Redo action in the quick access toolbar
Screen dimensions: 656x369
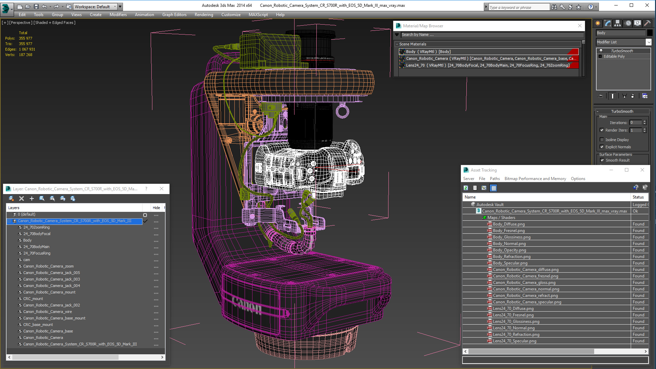point(56,6)
